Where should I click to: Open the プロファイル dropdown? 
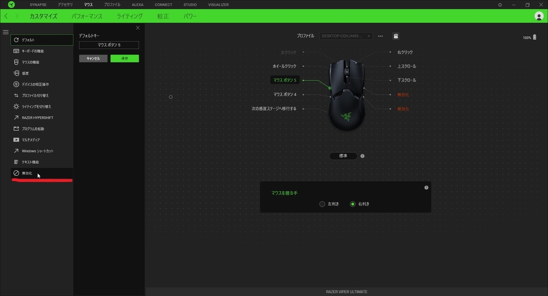(346, 36)
